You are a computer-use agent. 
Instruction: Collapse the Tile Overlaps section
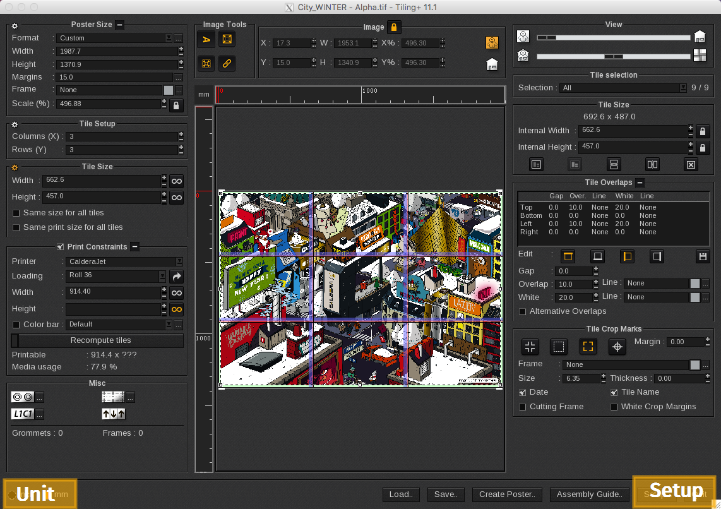point(640,183)
